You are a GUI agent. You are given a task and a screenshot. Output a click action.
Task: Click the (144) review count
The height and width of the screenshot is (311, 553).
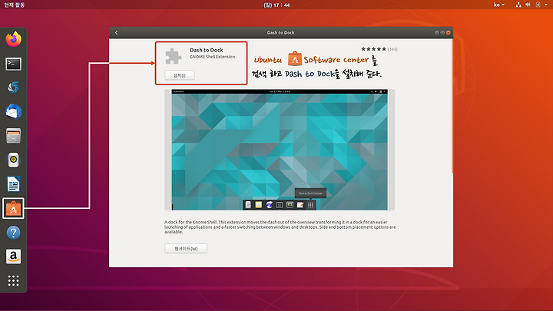pos(392,49)
